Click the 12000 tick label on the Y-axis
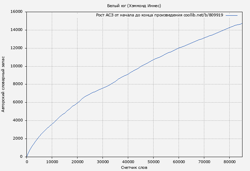The image size is (250, 171). (16, 48)
